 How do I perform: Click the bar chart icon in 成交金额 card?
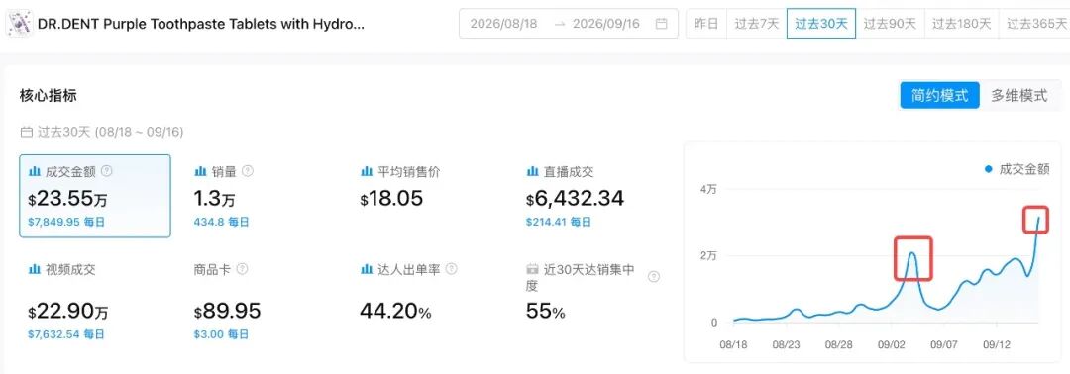click(x=34, y=172)
